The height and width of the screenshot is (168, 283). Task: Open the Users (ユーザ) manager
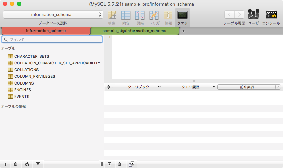click(x=254, y=17)
